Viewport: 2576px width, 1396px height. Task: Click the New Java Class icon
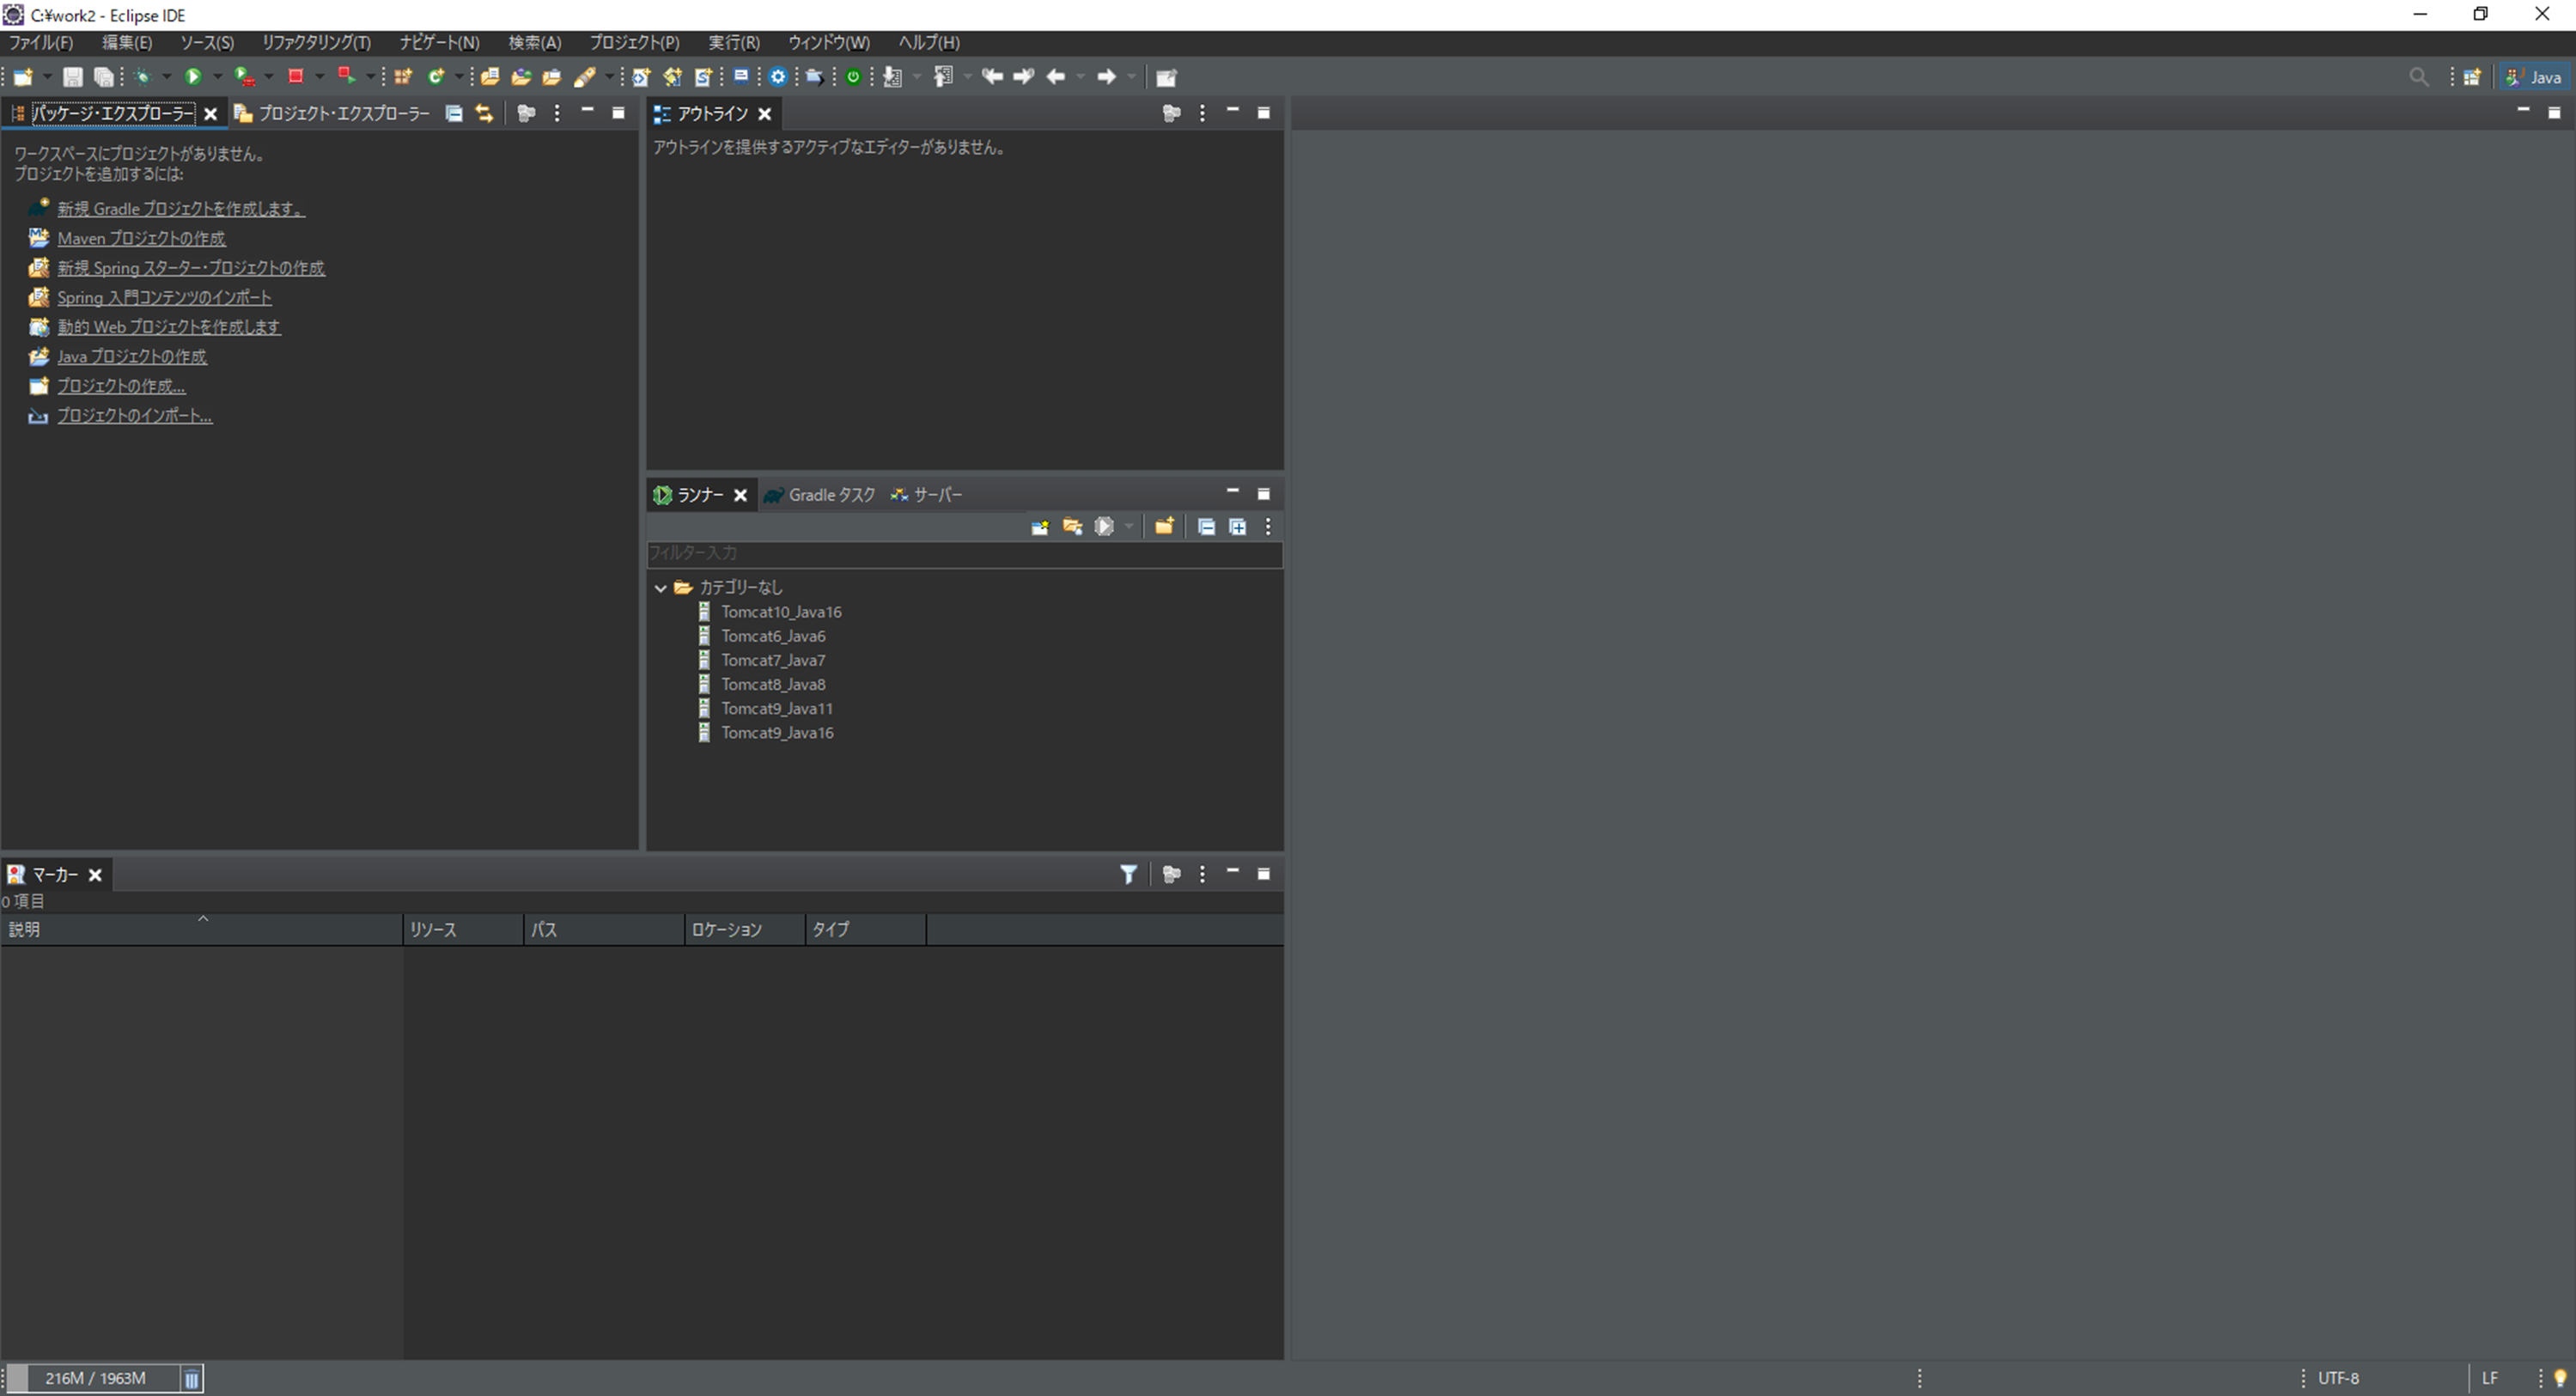tap(436, 77)
